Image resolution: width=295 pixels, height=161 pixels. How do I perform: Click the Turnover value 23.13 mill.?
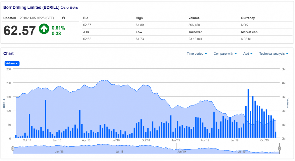196,39
